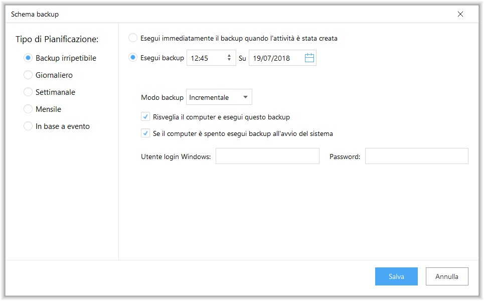Select the Esegui backup scheduled option
The height and width of the screenshot is (301, 484).
coord(133,57)
